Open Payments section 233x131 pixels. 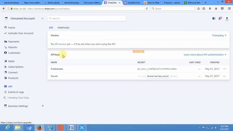(14, 41)
